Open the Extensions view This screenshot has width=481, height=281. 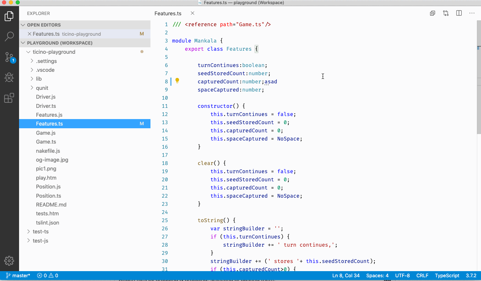click(9, 98)
